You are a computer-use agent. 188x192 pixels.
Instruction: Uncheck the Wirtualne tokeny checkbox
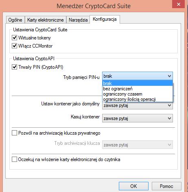(14, 37)
